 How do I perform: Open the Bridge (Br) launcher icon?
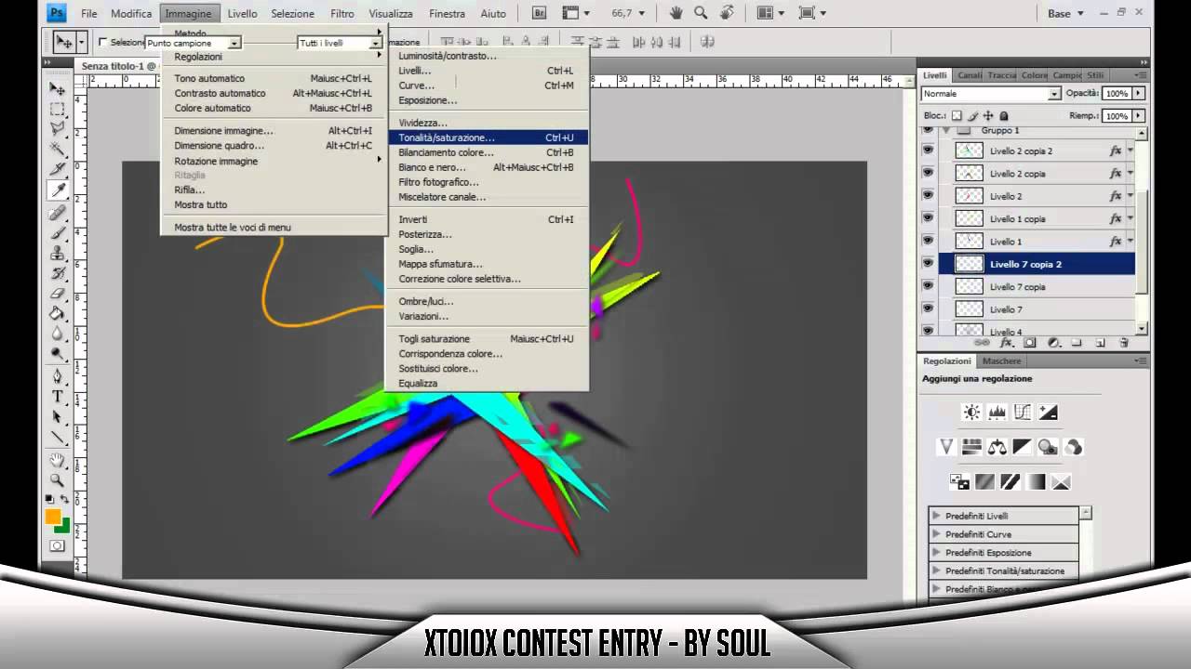pyautogui.click(x=539, y=13)
